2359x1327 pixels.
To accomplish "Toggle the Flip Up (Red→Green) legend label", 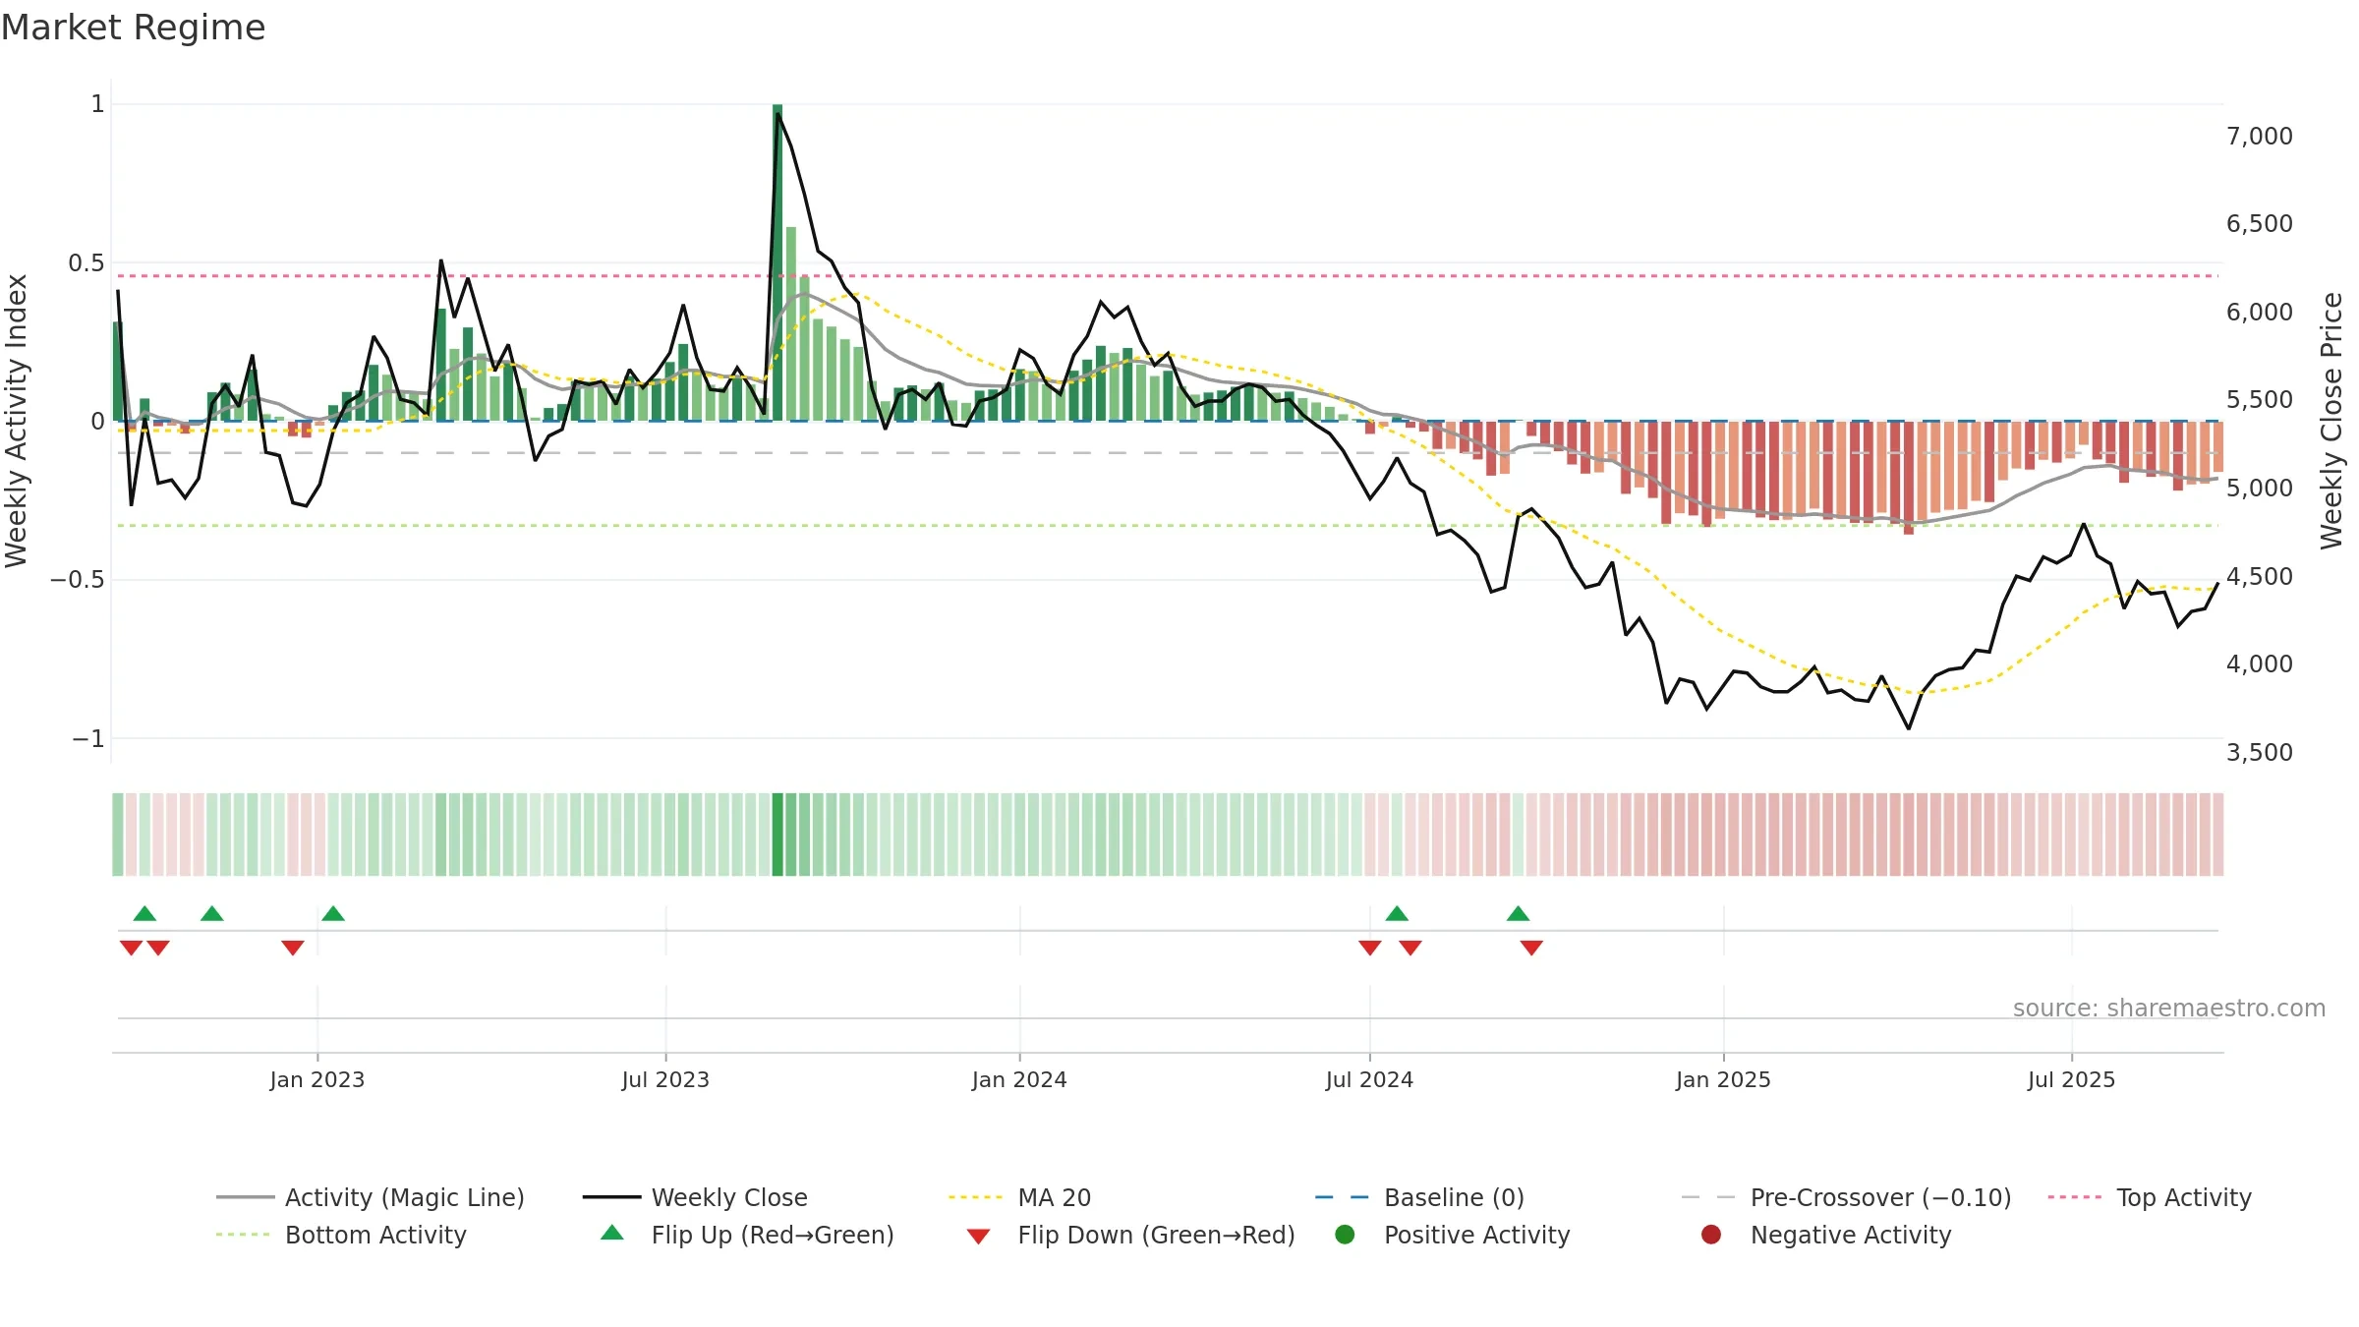I will (773, 1235).
